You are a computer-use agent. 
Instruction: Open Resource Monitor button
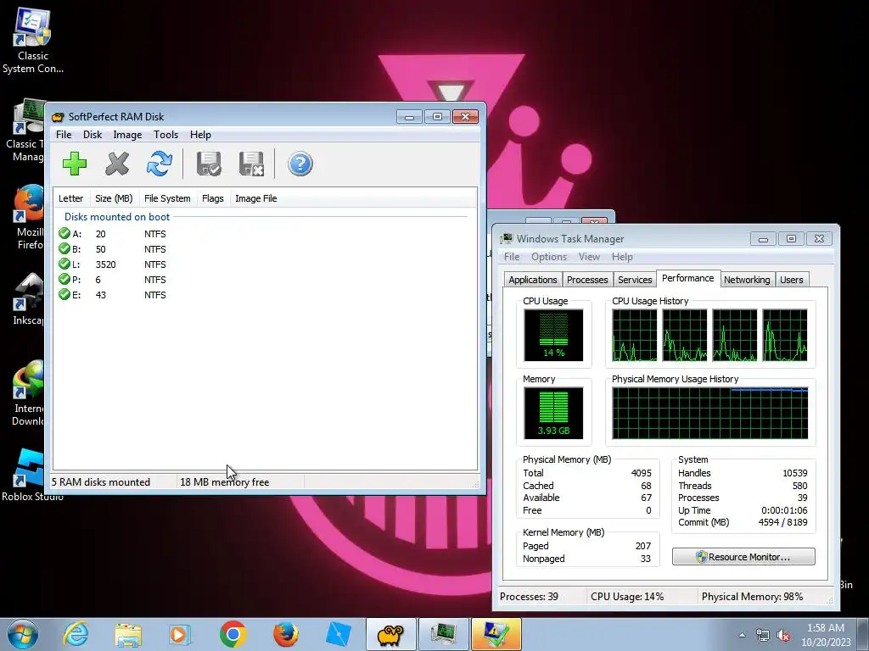click(x=743, y=557)
